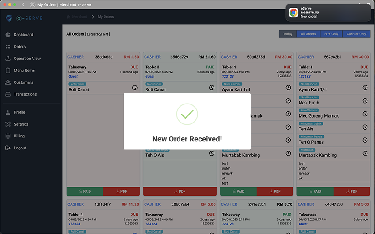Open Guest customer link in order 38cd6dda

point(73,76)
